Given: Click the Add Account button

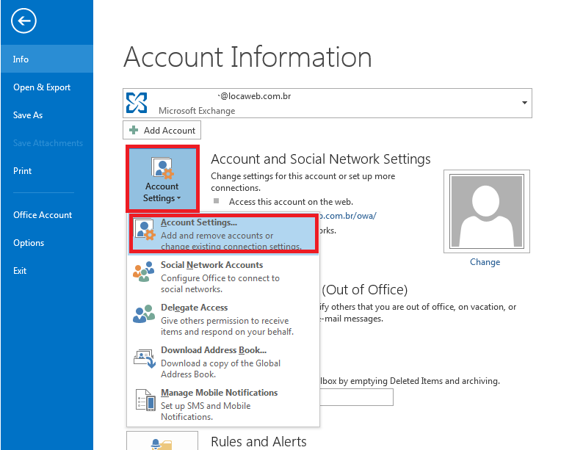Looking at the screenshot, I should [162, 130].
